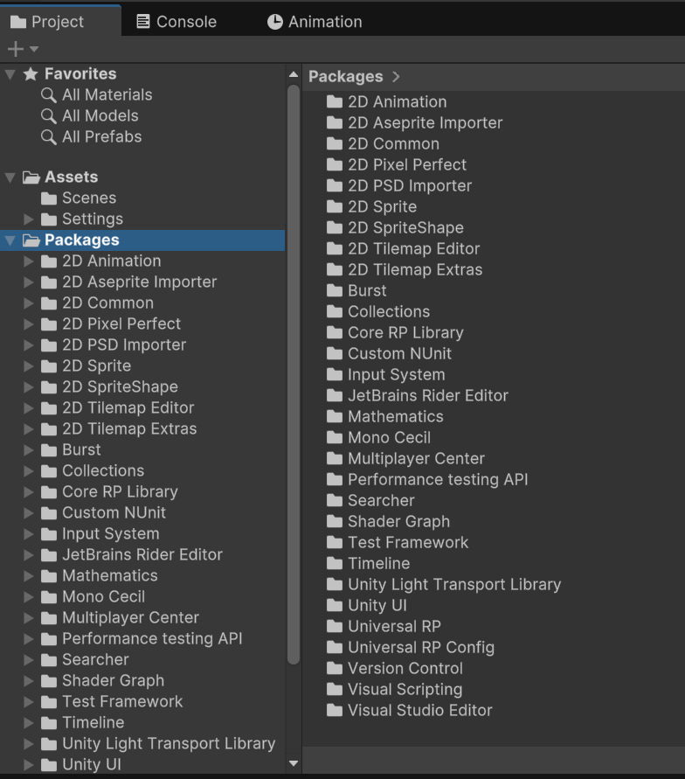Expand Input System arrow in the tree
The image size is (685, 779).
coord(29,534)
